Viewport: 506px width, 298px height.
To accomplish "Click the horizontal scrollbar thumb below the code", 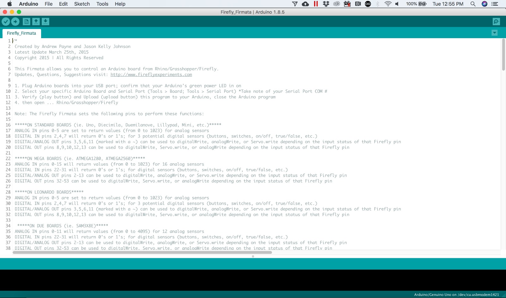I will pos(142,252).
